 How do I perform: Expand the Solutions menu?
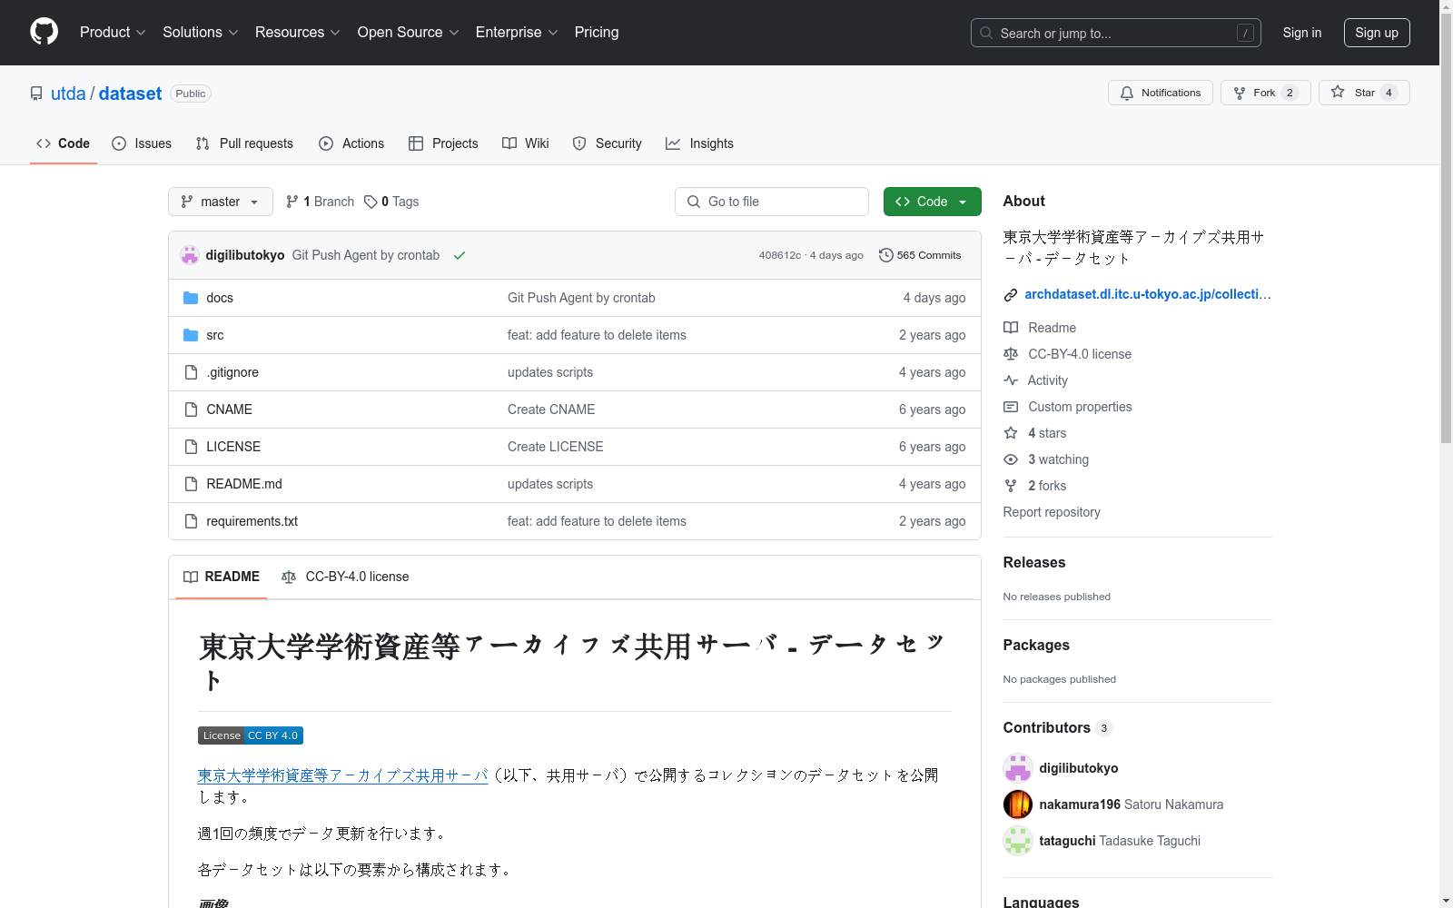pyautogui.click(x=200, y=32)
